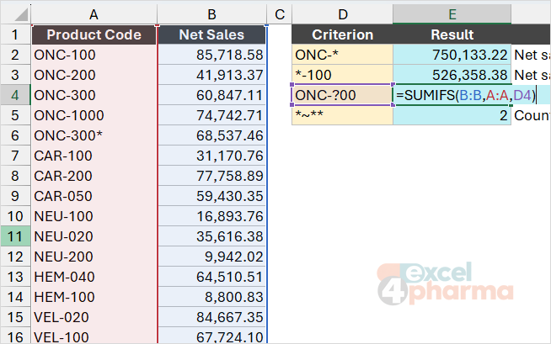Image resolution: width=551 pixels, height=344 pixels.
Task: Select cell containing VEL-100
Action: click(x=94, y=336)
